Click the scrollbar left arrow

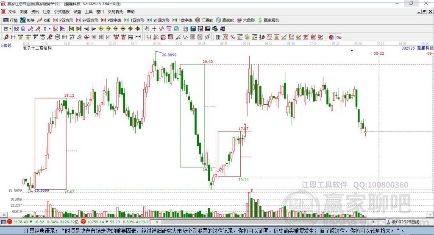[157, 222]
